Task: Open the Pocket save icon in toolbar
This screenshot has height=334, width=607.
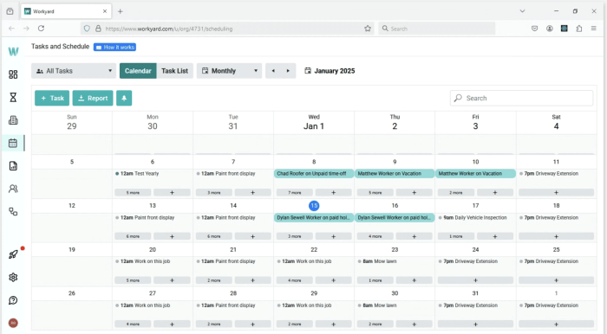Action: tap(535, 29)
